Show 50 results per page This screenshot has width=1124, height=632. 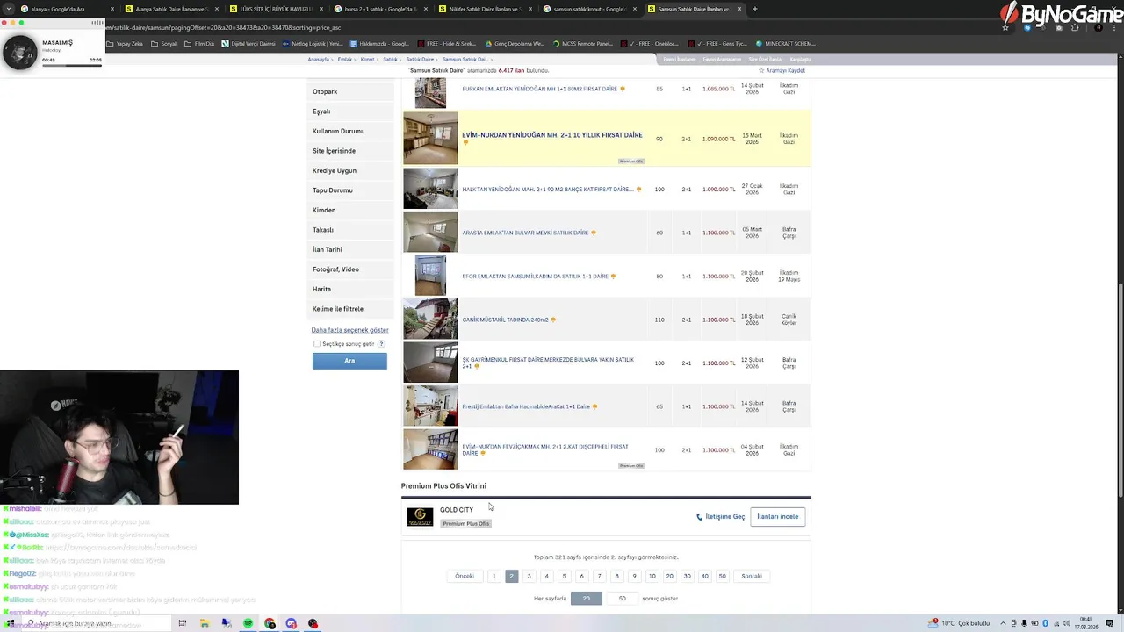(x=622, y=599)
